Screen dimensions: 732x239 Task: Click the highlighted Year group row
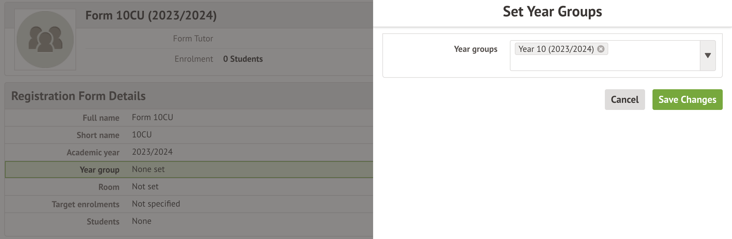pyautogui.click(x=189, y=170)
